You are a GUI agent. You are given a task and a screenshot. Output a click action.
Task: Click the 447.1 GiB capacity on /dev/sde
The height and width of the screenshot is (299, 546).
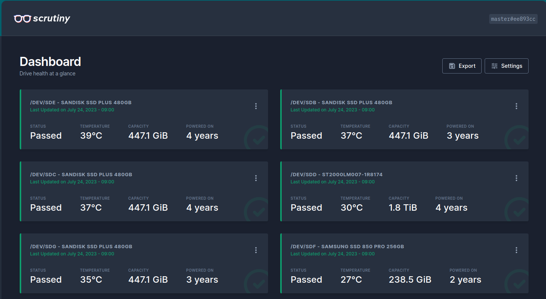(148, 136)
